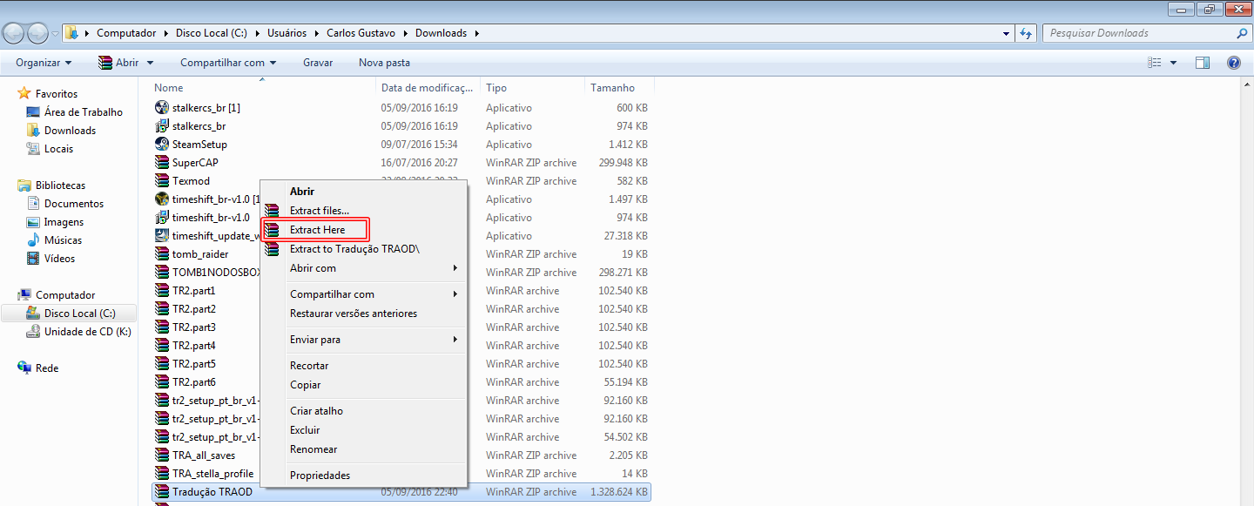Click the tomb_raider archive icon
Viewport: 1254px width, 506px height.
(x=161, y=253)
